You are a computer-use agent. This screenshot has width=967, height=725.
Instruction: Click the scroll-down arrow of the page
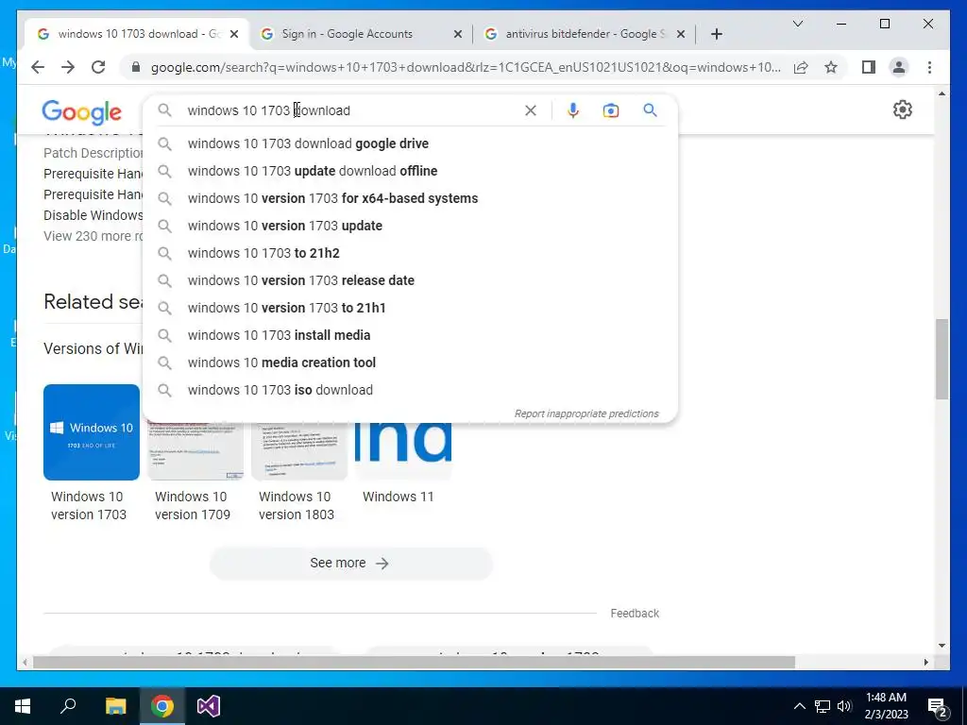click(942, 646)
